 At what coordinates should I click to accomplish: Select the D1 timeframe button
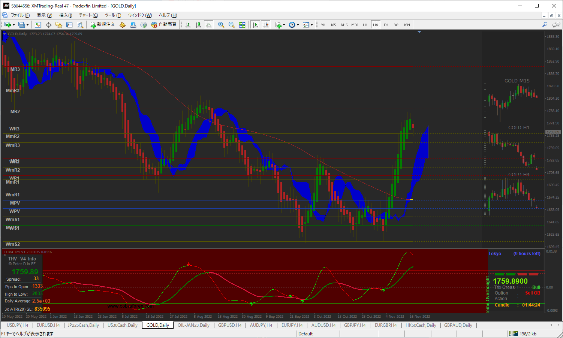pos(386,25)
